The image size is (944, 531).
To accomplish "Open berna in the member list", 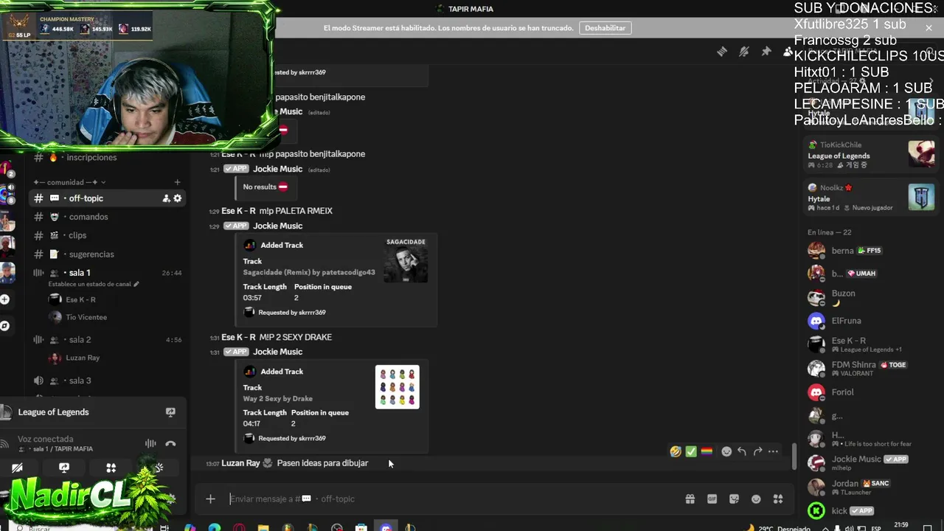I will (869, 251).
